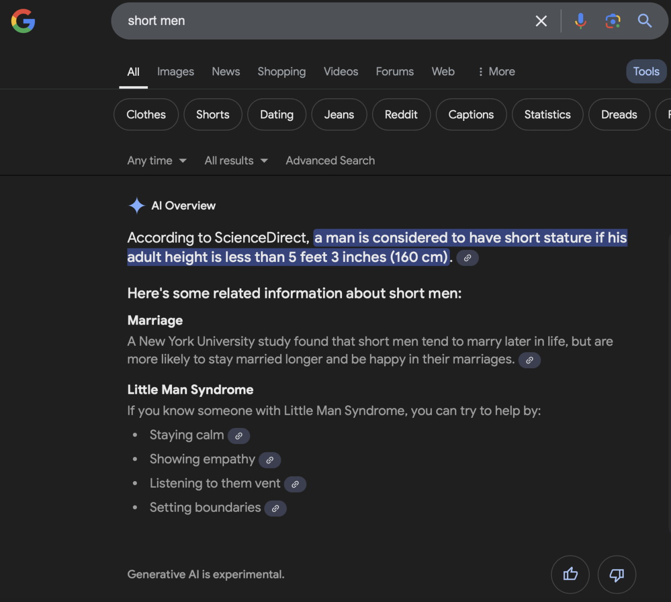Viewport: 671px width, 602px height.
Task: Click the AI Overview sparkle icon
Action: pyautogui.click(x=136, y=206)
